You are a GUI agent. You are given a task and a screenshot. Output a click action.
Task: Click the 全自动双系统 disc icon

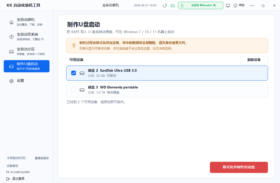(x=11, y=37)
